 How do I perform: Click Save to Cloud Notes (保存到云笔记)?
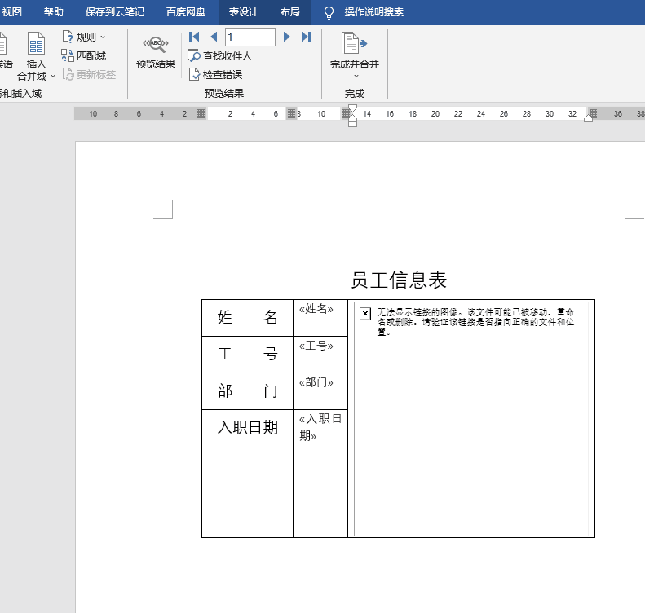(114, 12)
